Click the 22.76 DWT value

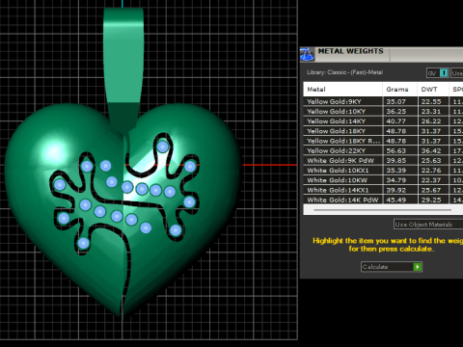(x=431, y=171)
